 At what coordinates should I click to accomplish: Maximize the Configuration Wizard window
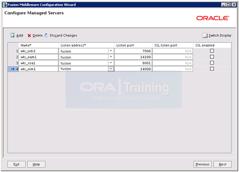pyautogui.click(x=228, y=5)
